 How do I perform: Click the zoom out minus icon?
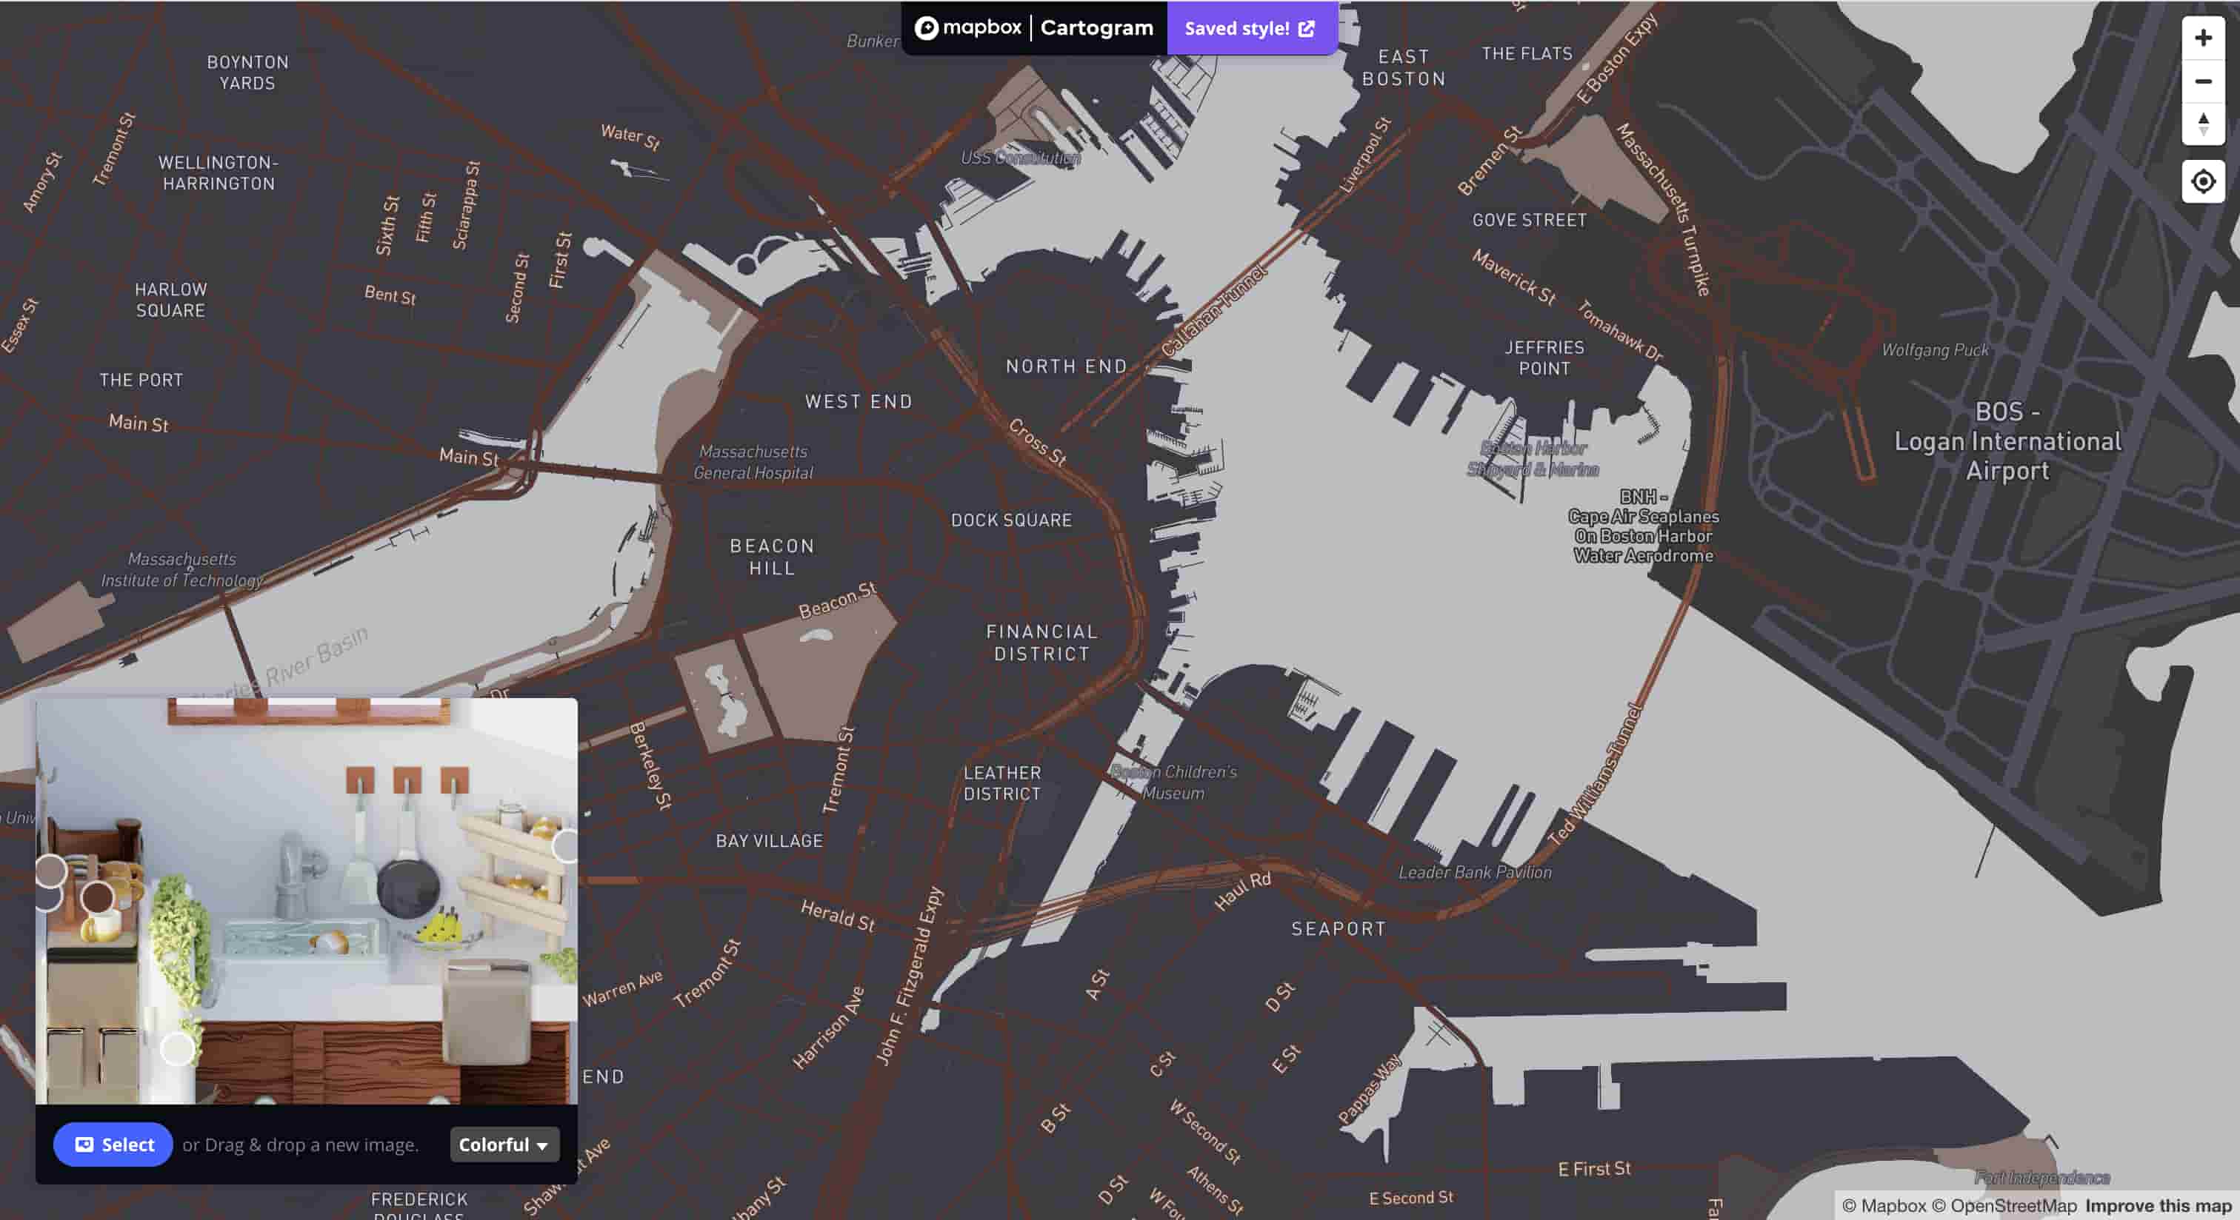tap(2204, 83)
